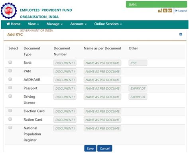The image size is (189, 153).
Task: Enable the Driving License checkbox
Action: tap(10, 96)
